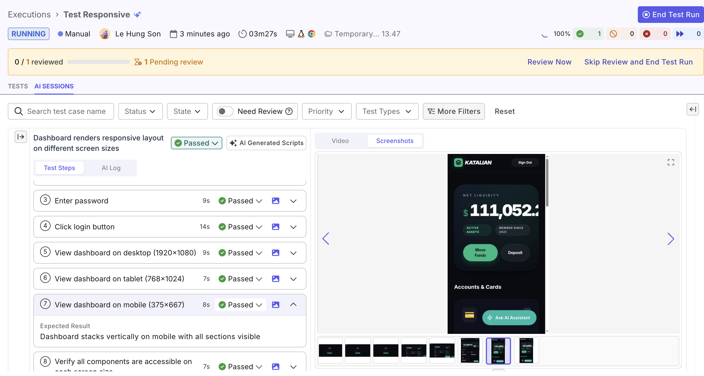
Task: Click fullscreen icon in screenshot viewer
Action: [x=671, y=162]
